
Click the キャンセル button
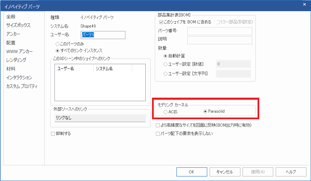tap(225, 172)
